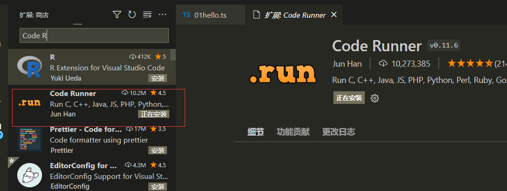Click the v0.11.6 version badge

point(444,45)
